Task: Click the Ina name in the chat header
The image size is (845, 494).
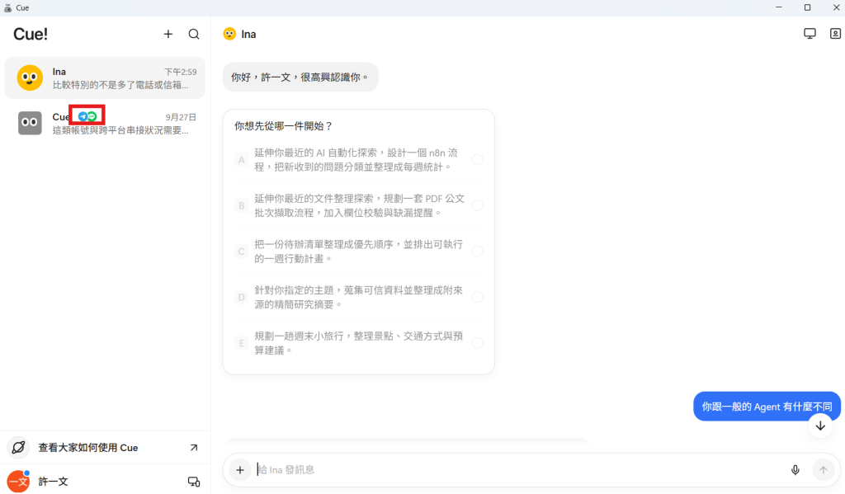Action: (248, 35)
